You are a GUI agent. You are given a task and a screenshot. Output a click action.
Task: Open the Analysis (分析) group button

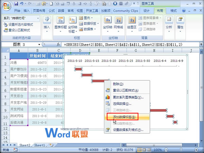pos(169,25)
